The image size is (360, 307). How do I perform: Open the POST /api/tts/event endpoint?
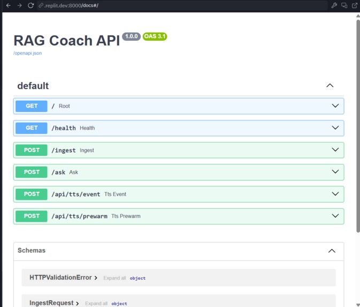(x=179, y=194)
